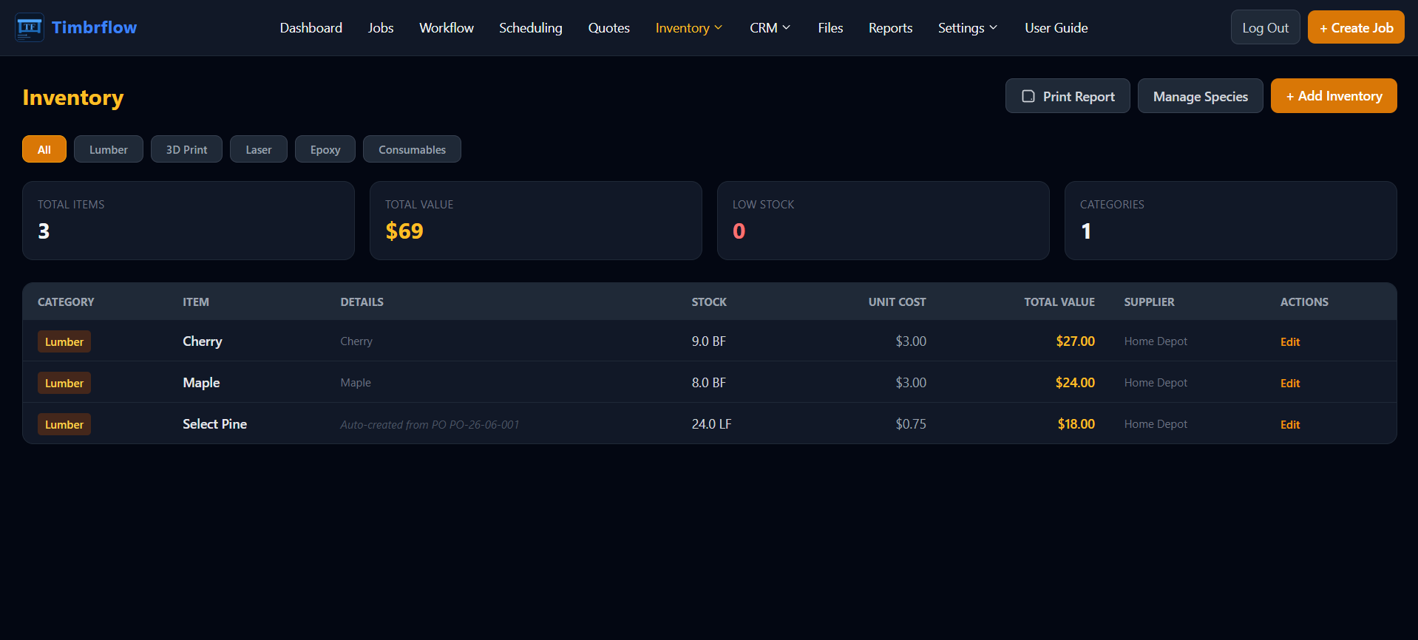Open the Files page

(830, 28)
